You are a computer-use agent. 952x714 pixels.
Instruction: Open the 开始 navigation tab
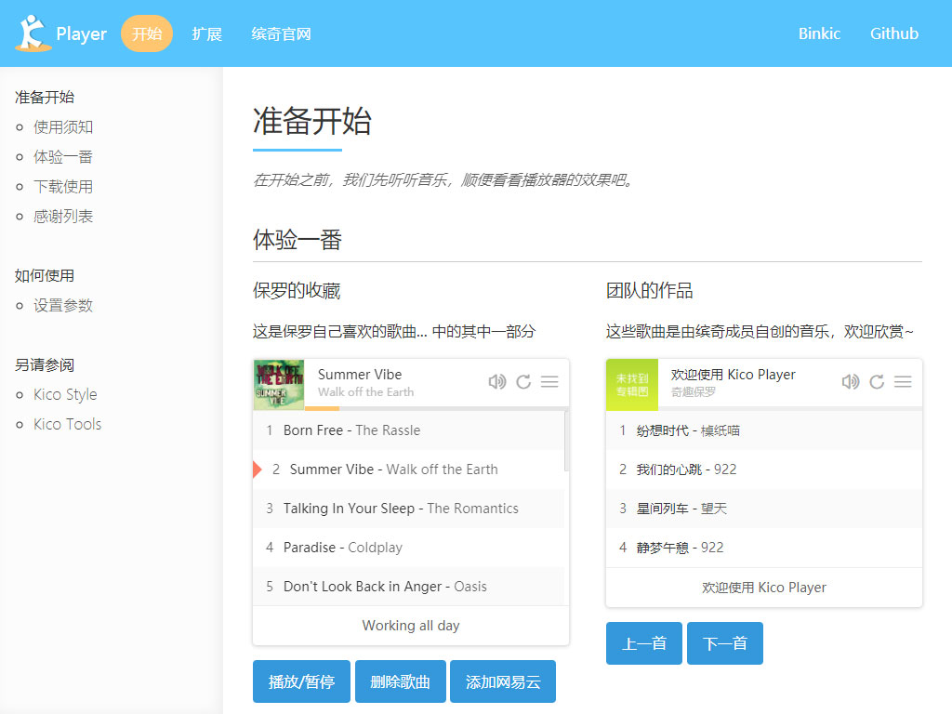pyautogui.click(x=147, y=34)
